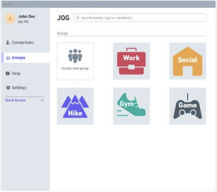
Task: Open the Social house group
Action: [x=187, y=61]
